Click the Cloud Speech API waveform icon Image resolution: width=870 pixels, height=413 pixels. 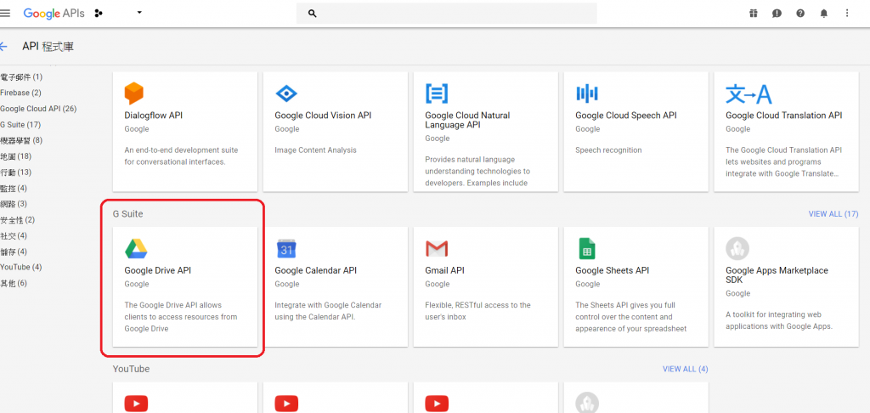tap(586, 93)
